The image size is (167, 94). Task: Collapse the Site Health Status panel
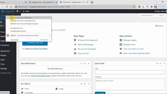click(x=89, y=63)
